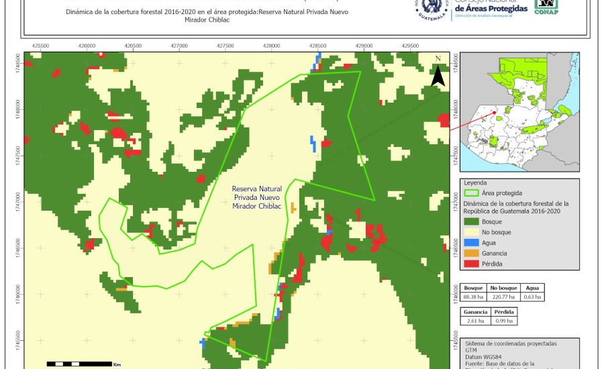604x369 pixels.
Task: Click the No bosque 220.77 ha table cell
Action: 502,296
